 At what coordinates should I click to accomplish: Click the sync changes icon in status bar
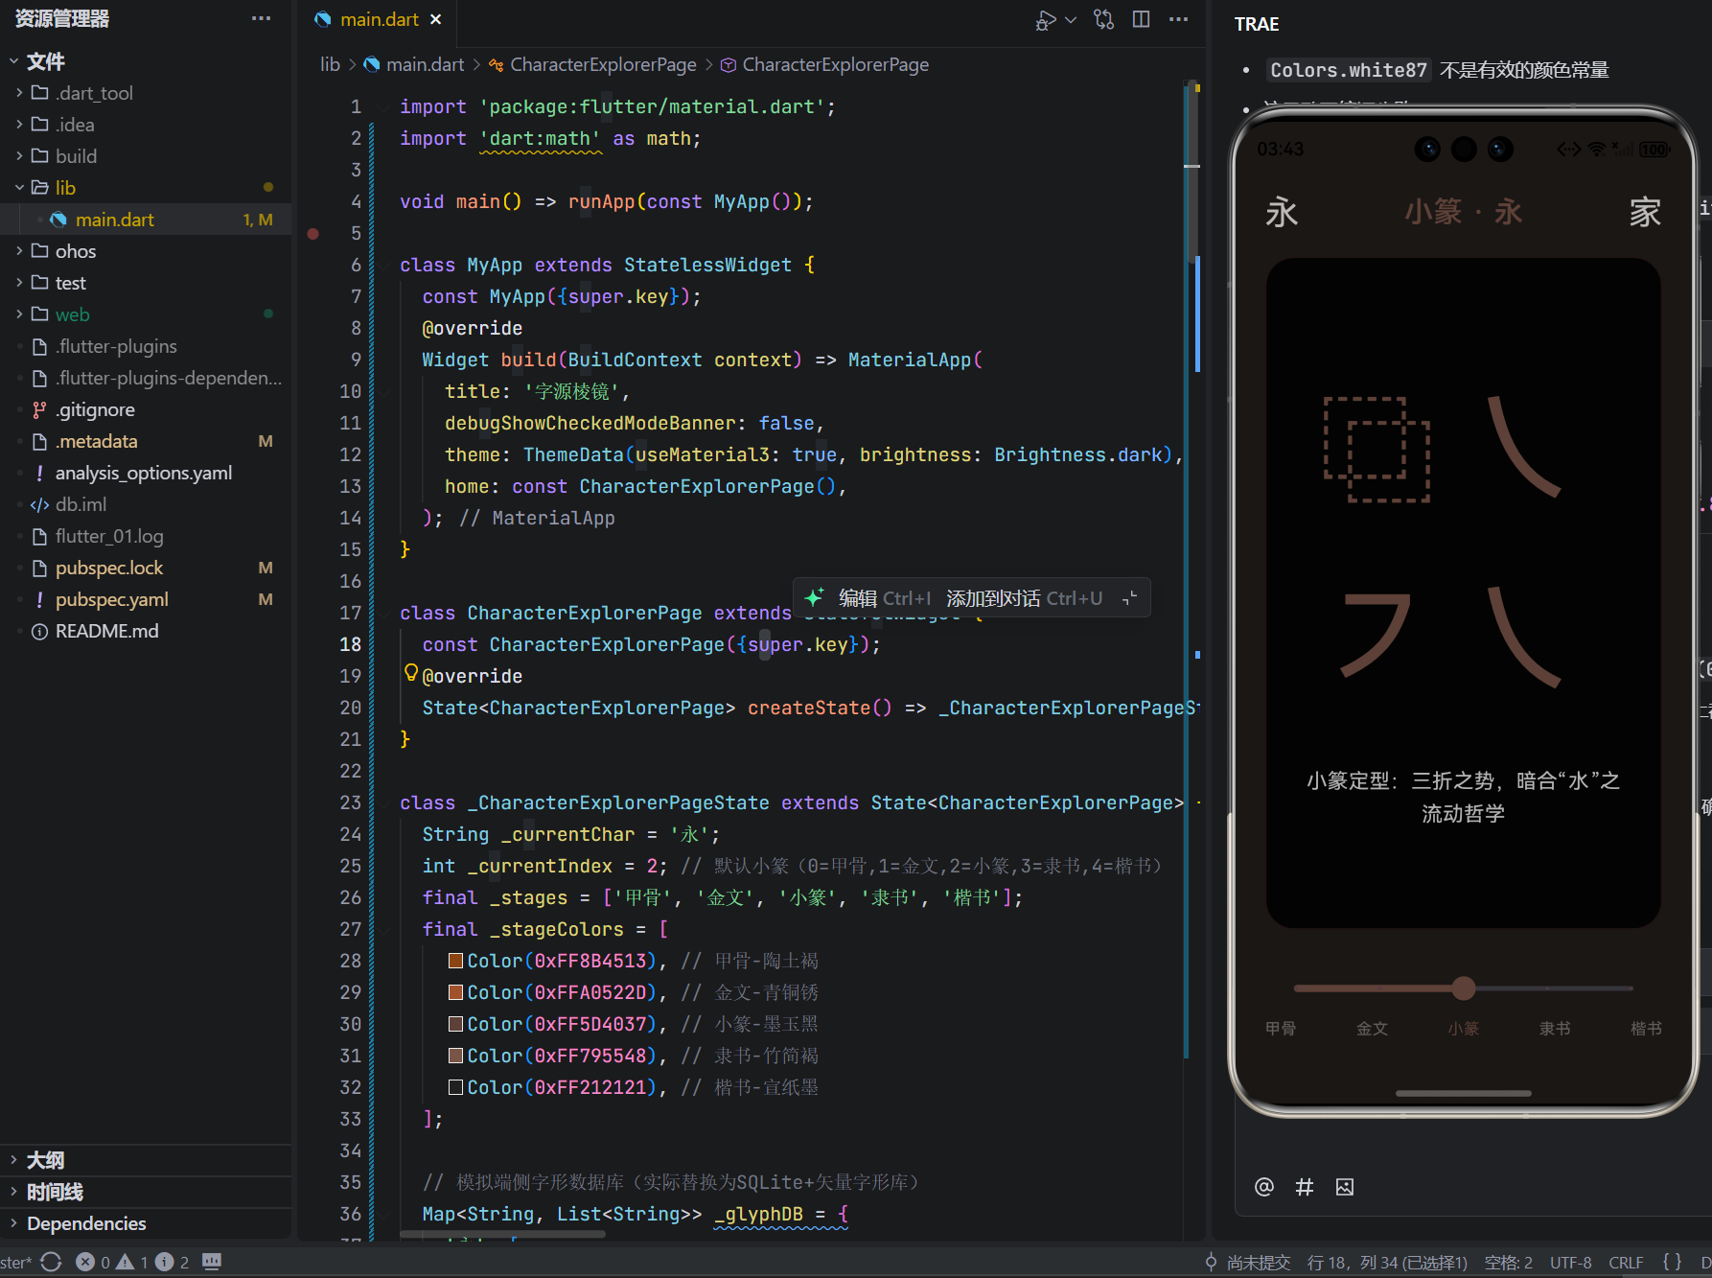(x=52, y=1262)
